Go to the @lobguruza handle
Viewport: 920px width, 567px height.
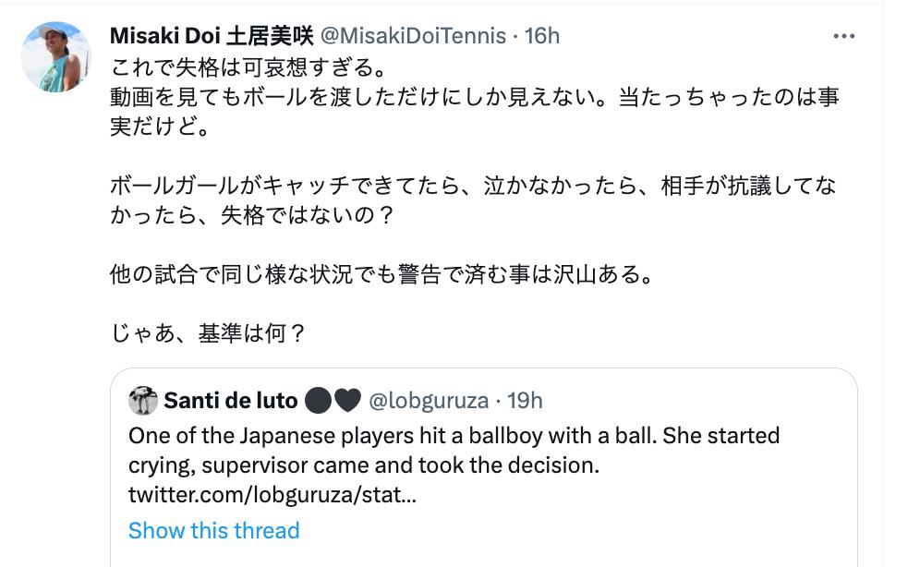[428, 401]
